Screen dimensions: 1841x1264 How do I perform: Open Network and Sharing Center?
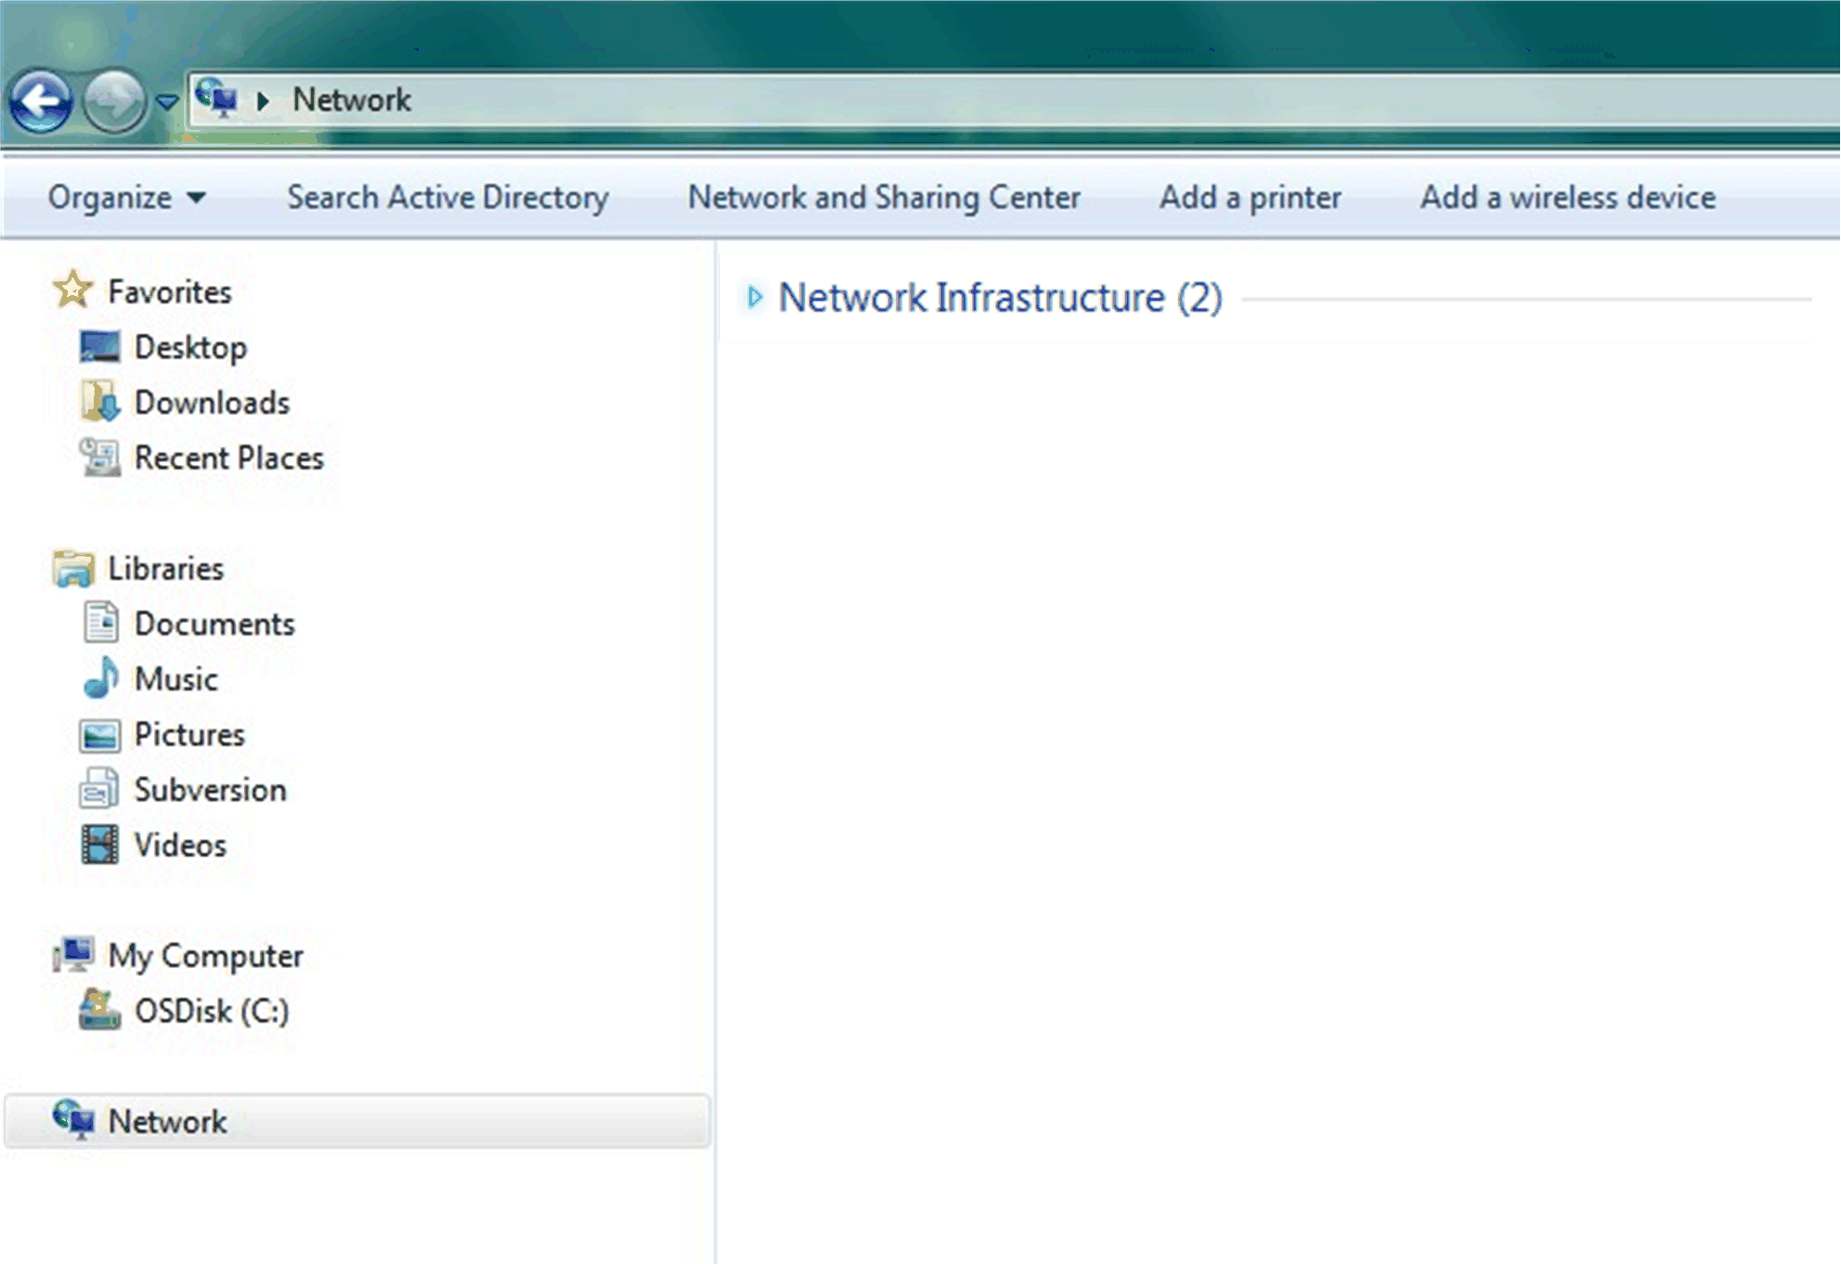(x=884, y=198)
